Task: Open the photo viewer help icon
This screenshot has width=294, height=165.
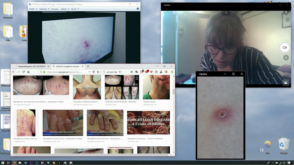Action: 138,9
